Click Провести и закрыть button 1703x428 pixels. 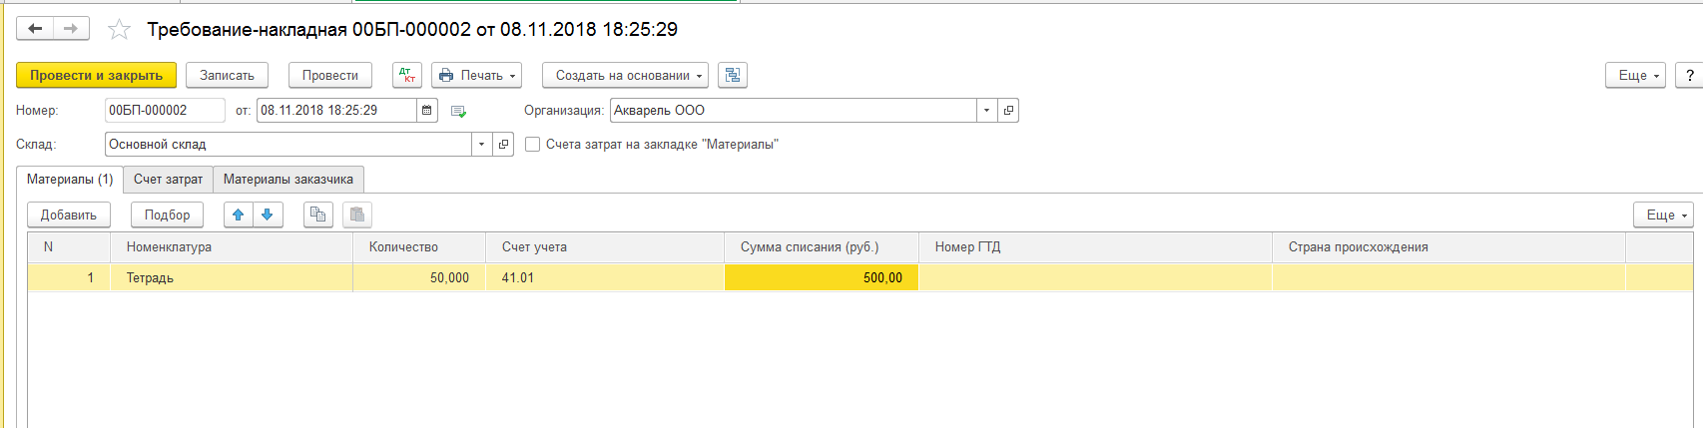click(x=96, y=75)
